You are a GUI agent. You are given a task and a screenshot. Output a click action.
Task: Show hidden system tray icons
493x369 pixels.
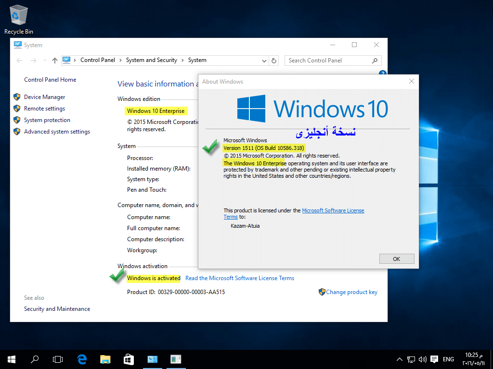point(399,359)
